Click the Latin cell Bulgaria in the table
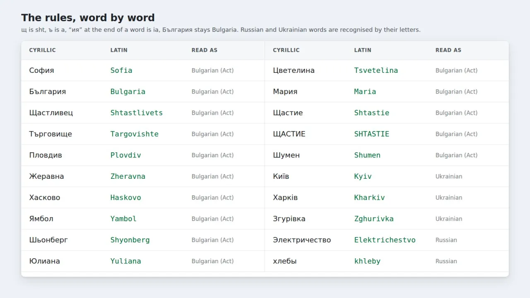530x298 pixels. (x=128, y=91)
